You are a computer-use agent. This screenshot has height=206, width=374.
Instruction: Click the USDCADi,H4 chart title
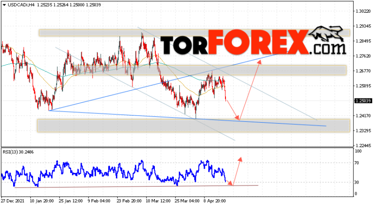point(21,5)
